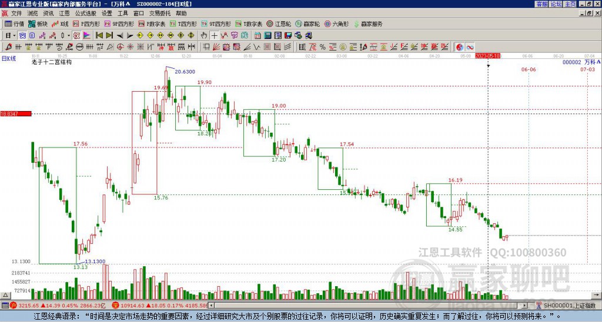Click the 金 circle gold ratio icon
This screenshot has width=602, height=322.
pyautogui.click(x=343, y=47)
